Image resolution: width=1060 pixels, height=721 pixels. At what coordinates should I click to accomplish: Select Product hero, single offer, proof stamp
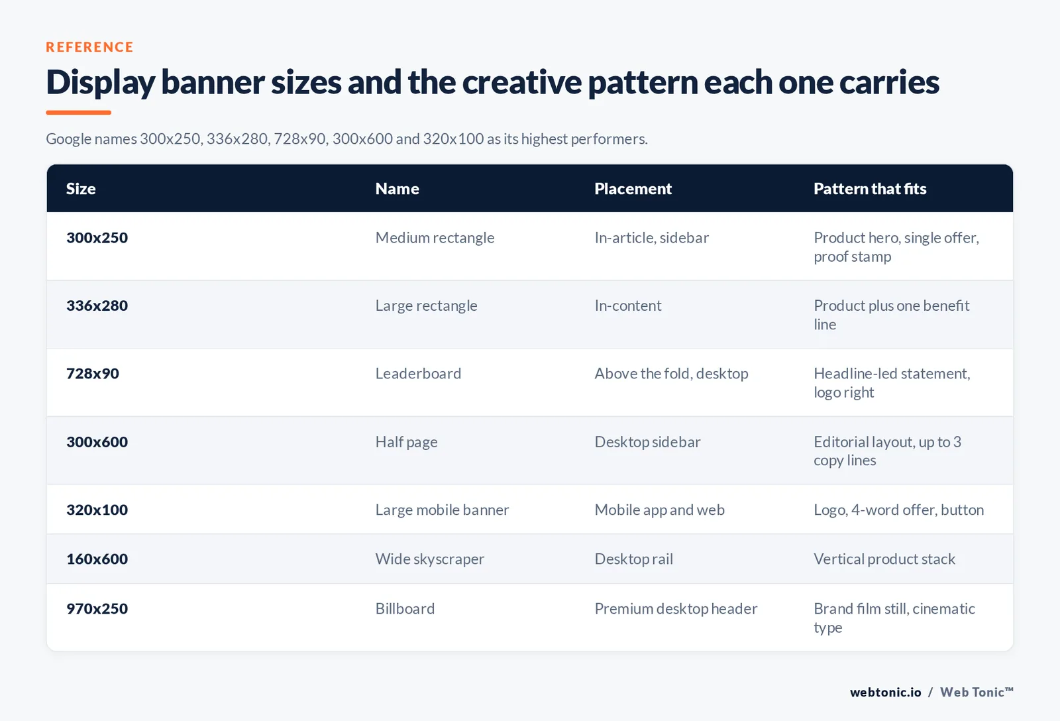(x=896, y=247)
